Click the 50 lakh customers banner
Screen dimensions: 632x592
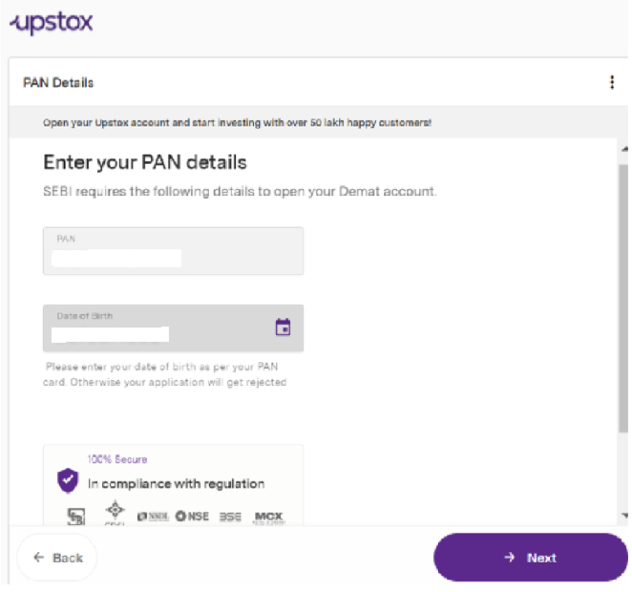pyautogui.click(x=237, y=122)
